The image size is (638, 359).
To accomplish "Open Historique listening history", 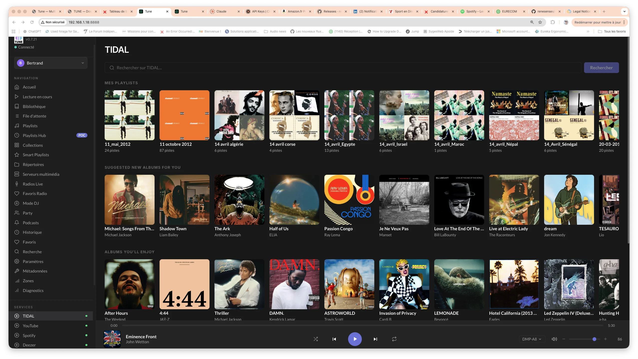I will [x=51, y=232].
